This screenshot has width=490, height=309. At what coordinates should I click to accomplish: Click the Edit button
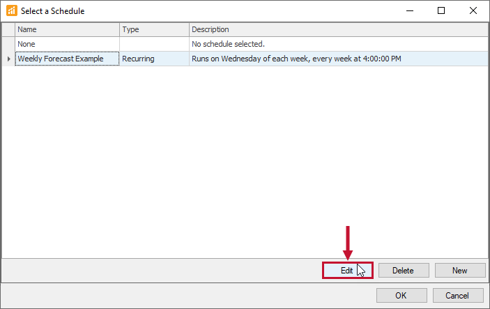click(x=348, y=270)
